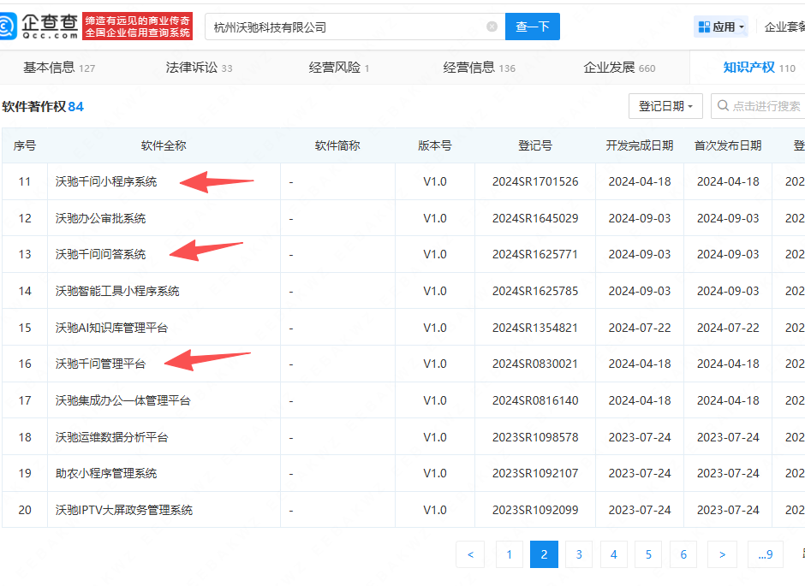Click registration number 2024SR0830021
Viewport: 805px width, 586px height.
click(535, 364)
